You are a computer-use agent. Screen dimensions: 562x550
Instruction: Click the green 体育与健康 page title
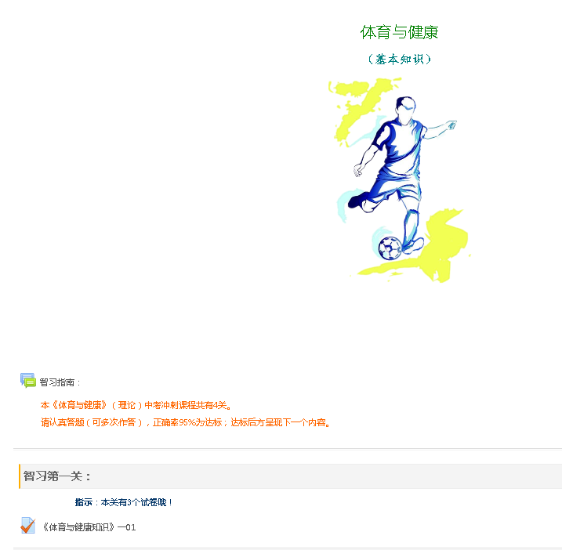pyautogui.click(x=399, y=32)
